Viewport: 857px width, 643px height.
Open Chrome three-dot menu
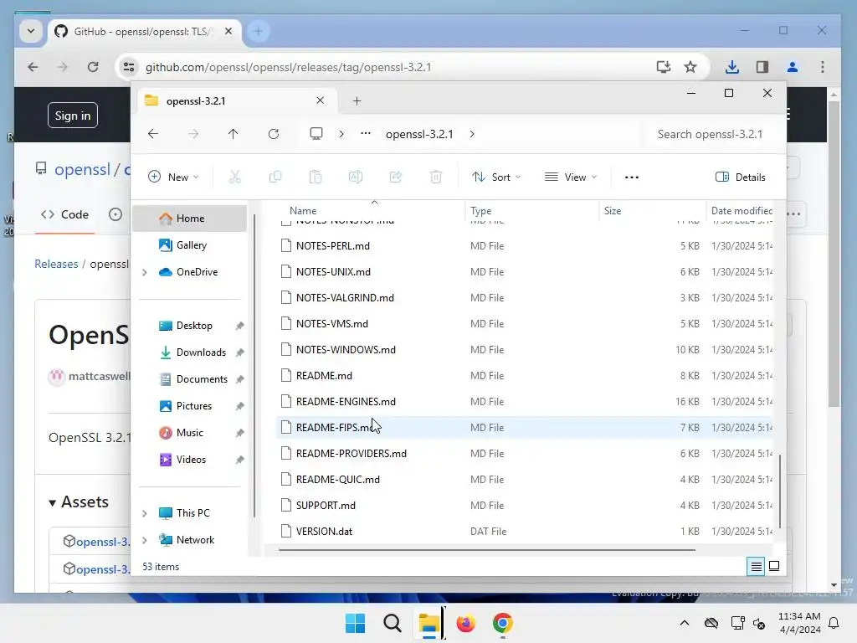(x=822, y=67)
